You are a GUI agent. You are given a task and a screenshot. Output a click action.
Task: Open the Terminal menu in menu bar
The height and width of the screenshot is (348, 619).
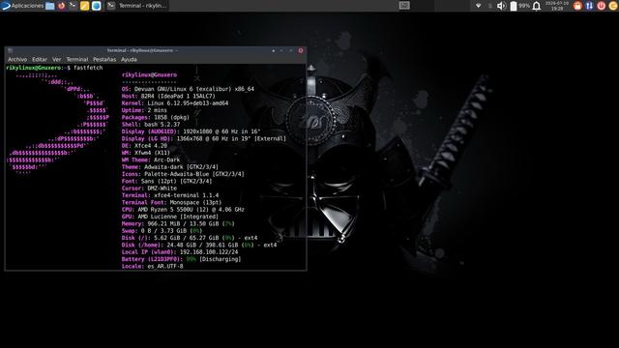tap(77, 60)
